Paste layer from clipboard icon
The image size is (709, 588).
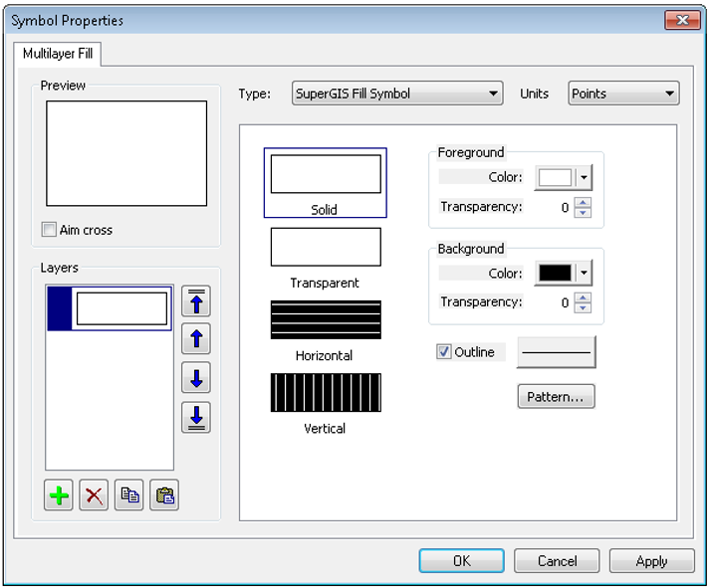[164, 495]
